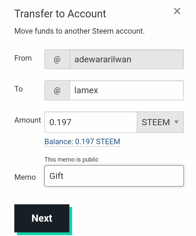Click the Amount field showing 0.197
The image size is (196, 236).
[x=91, y=122]
